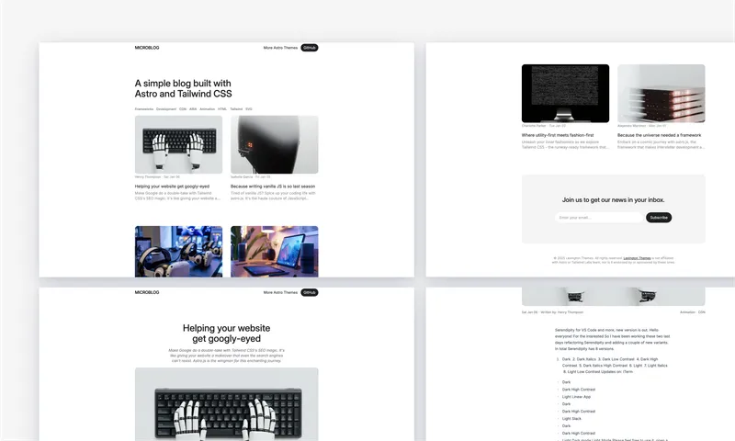
Task: Open the robot hands keyboard post thumbnail
Action: pos(178,144)
